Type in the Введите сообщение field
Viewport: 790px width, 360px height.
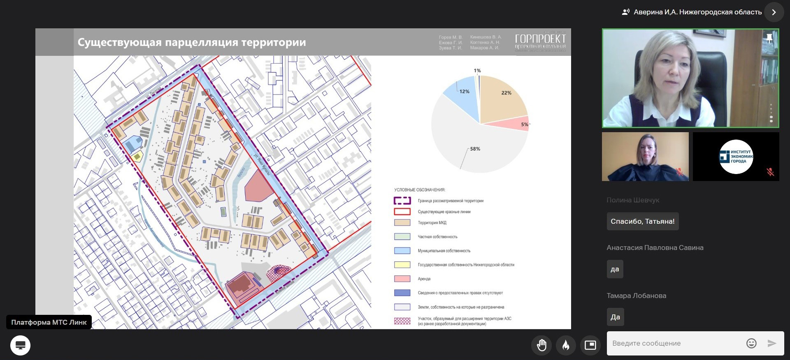675,343
